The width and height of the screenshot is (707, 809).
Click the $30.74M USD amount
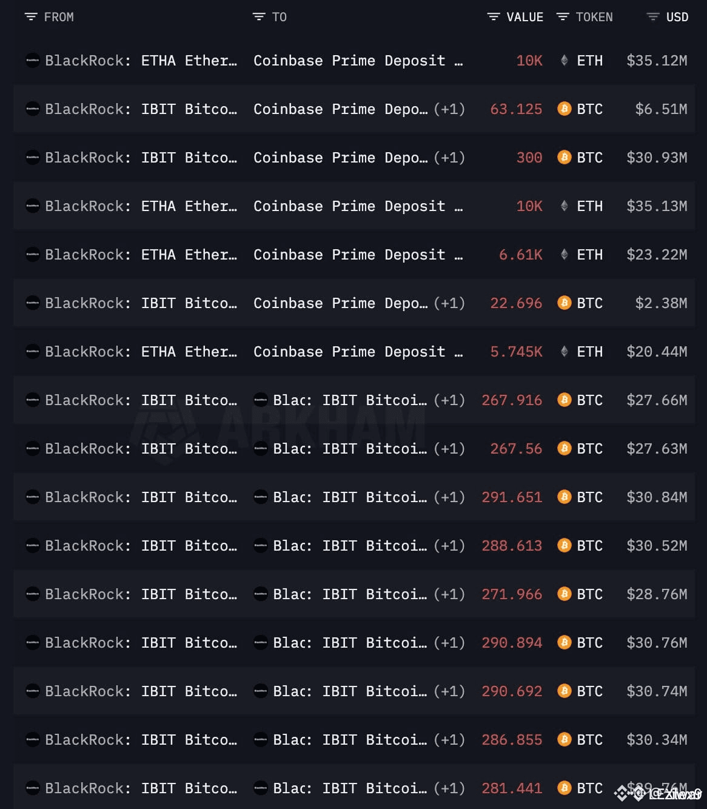pyautogui.click(x=657, y=691)
